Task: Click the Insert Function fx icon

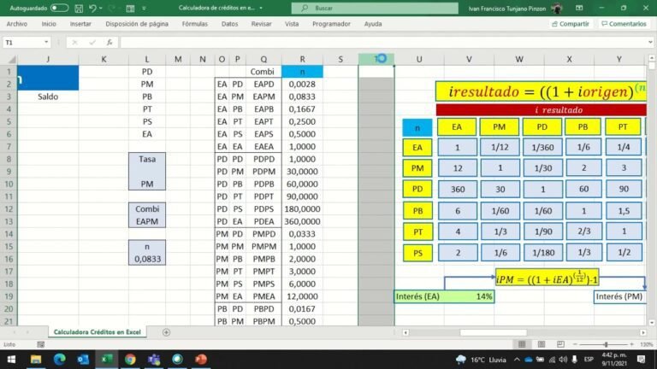Action: (109, 42)
